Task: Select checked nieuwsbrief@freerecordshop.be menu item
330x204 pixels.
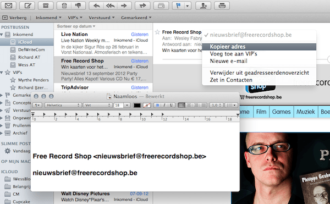Action: point(259,35)
